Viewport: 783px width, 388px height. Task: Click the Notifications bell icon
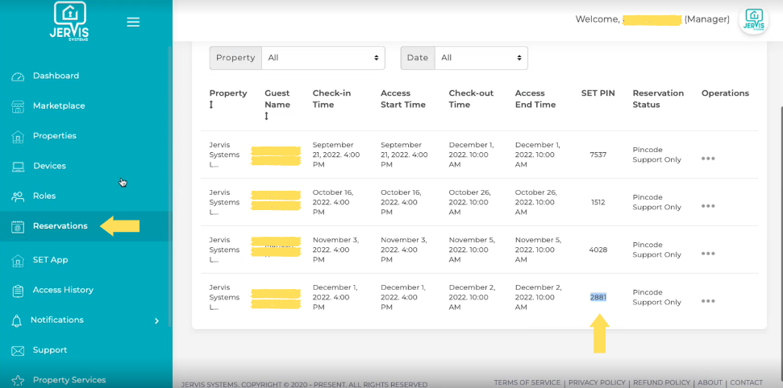click(16, 320)
